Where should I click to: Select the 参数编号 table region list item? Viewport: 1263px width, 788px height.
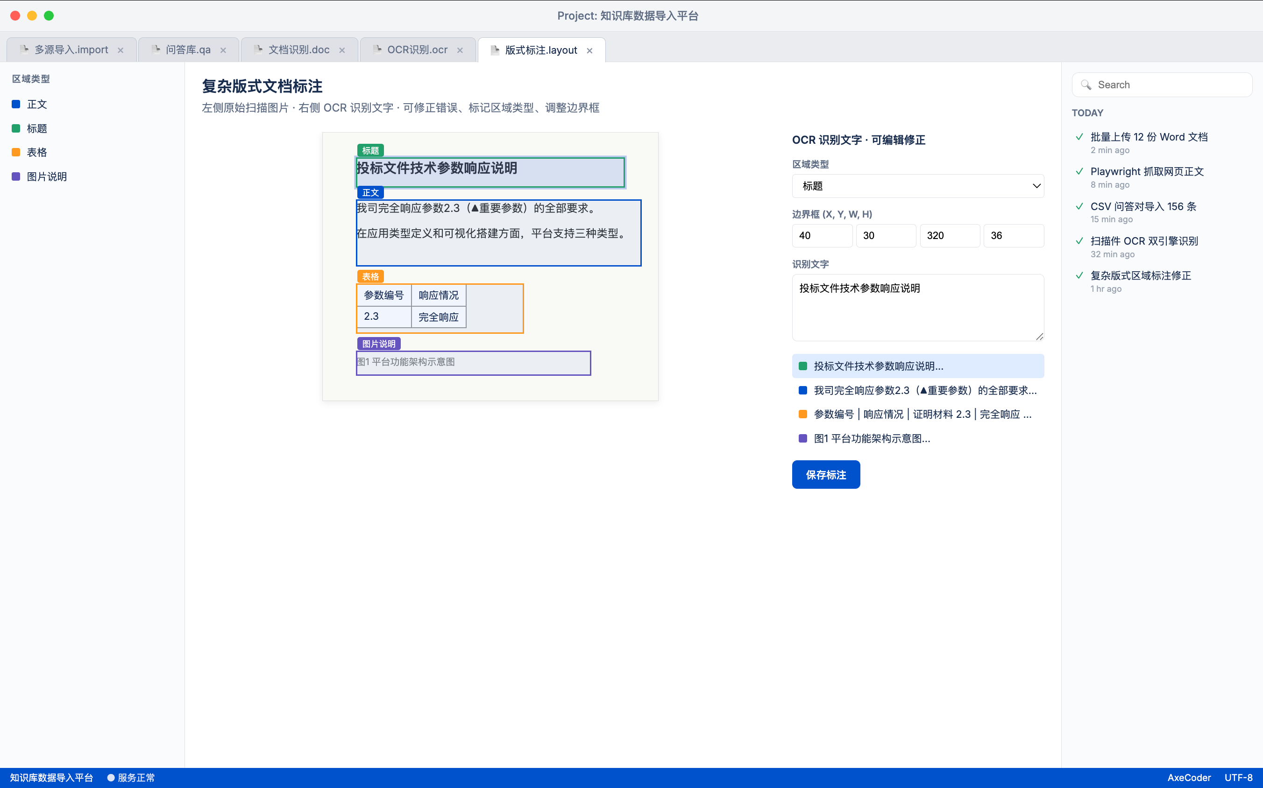(x=918, y=415)
